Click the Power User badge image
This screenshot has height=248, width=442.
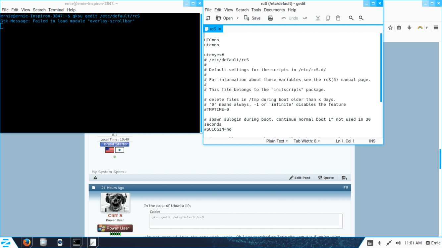click(x=115, y=228)
